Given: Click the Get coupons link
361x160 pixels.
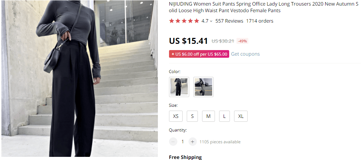Looking at the screenshot, I should [245, 54].
